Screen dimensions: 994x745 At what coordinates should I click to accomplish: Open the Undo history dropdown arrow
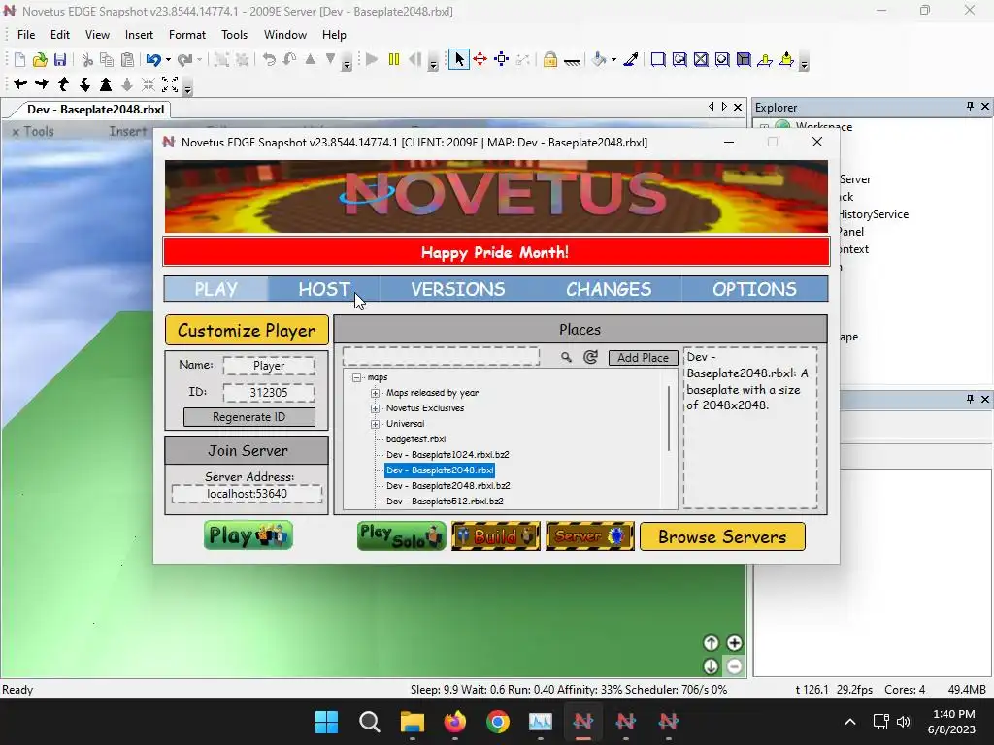point(168,59)
